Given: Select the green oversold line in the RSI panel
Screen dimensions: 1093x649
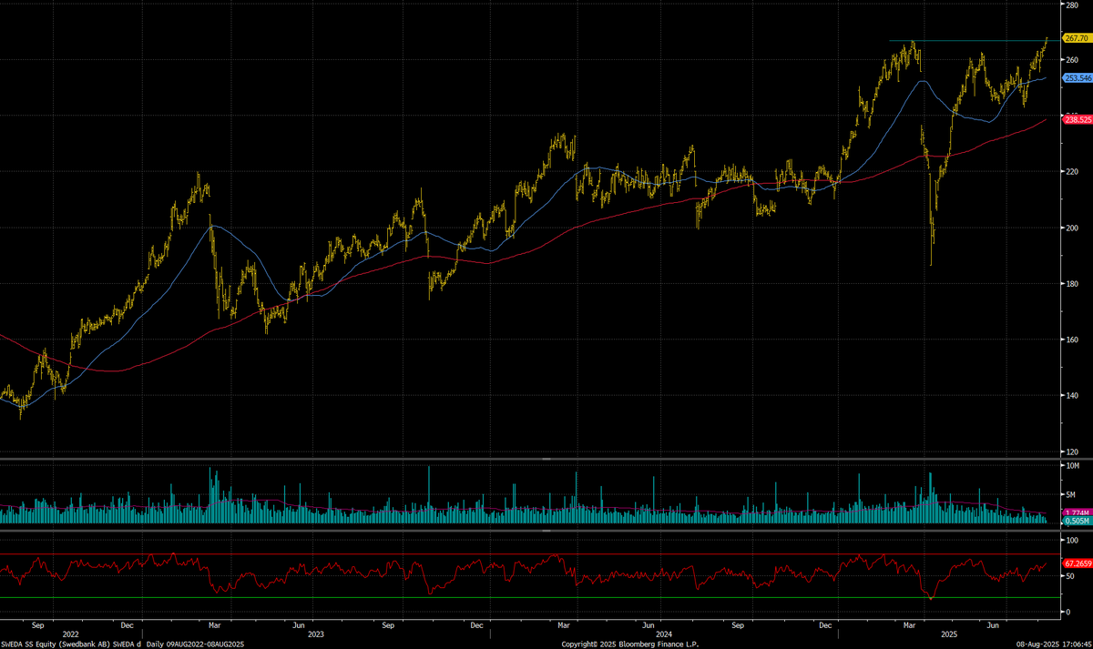Looking at the screenshot, I should pyautogui.click(x=528, y=598).
